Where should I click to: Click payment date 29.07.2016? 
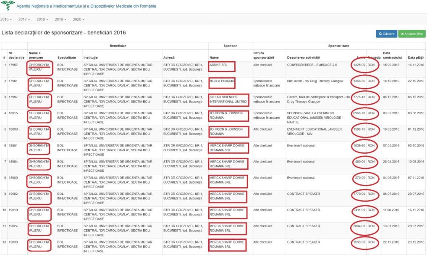pos(416,194)
